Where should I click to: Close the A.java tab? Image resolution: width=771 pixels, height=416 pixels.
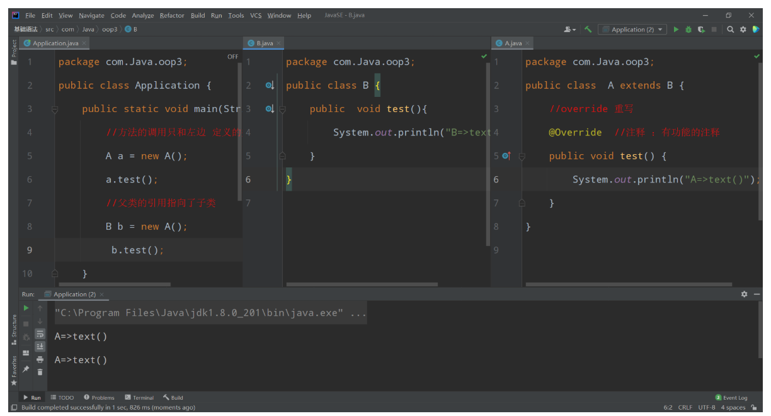pos(528,43)
